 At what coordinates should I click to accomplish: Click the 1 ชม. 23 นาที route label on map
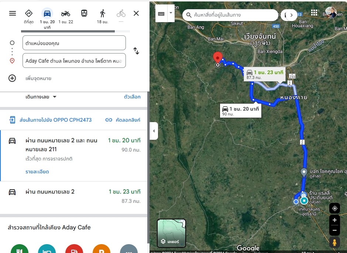point(265,74)
